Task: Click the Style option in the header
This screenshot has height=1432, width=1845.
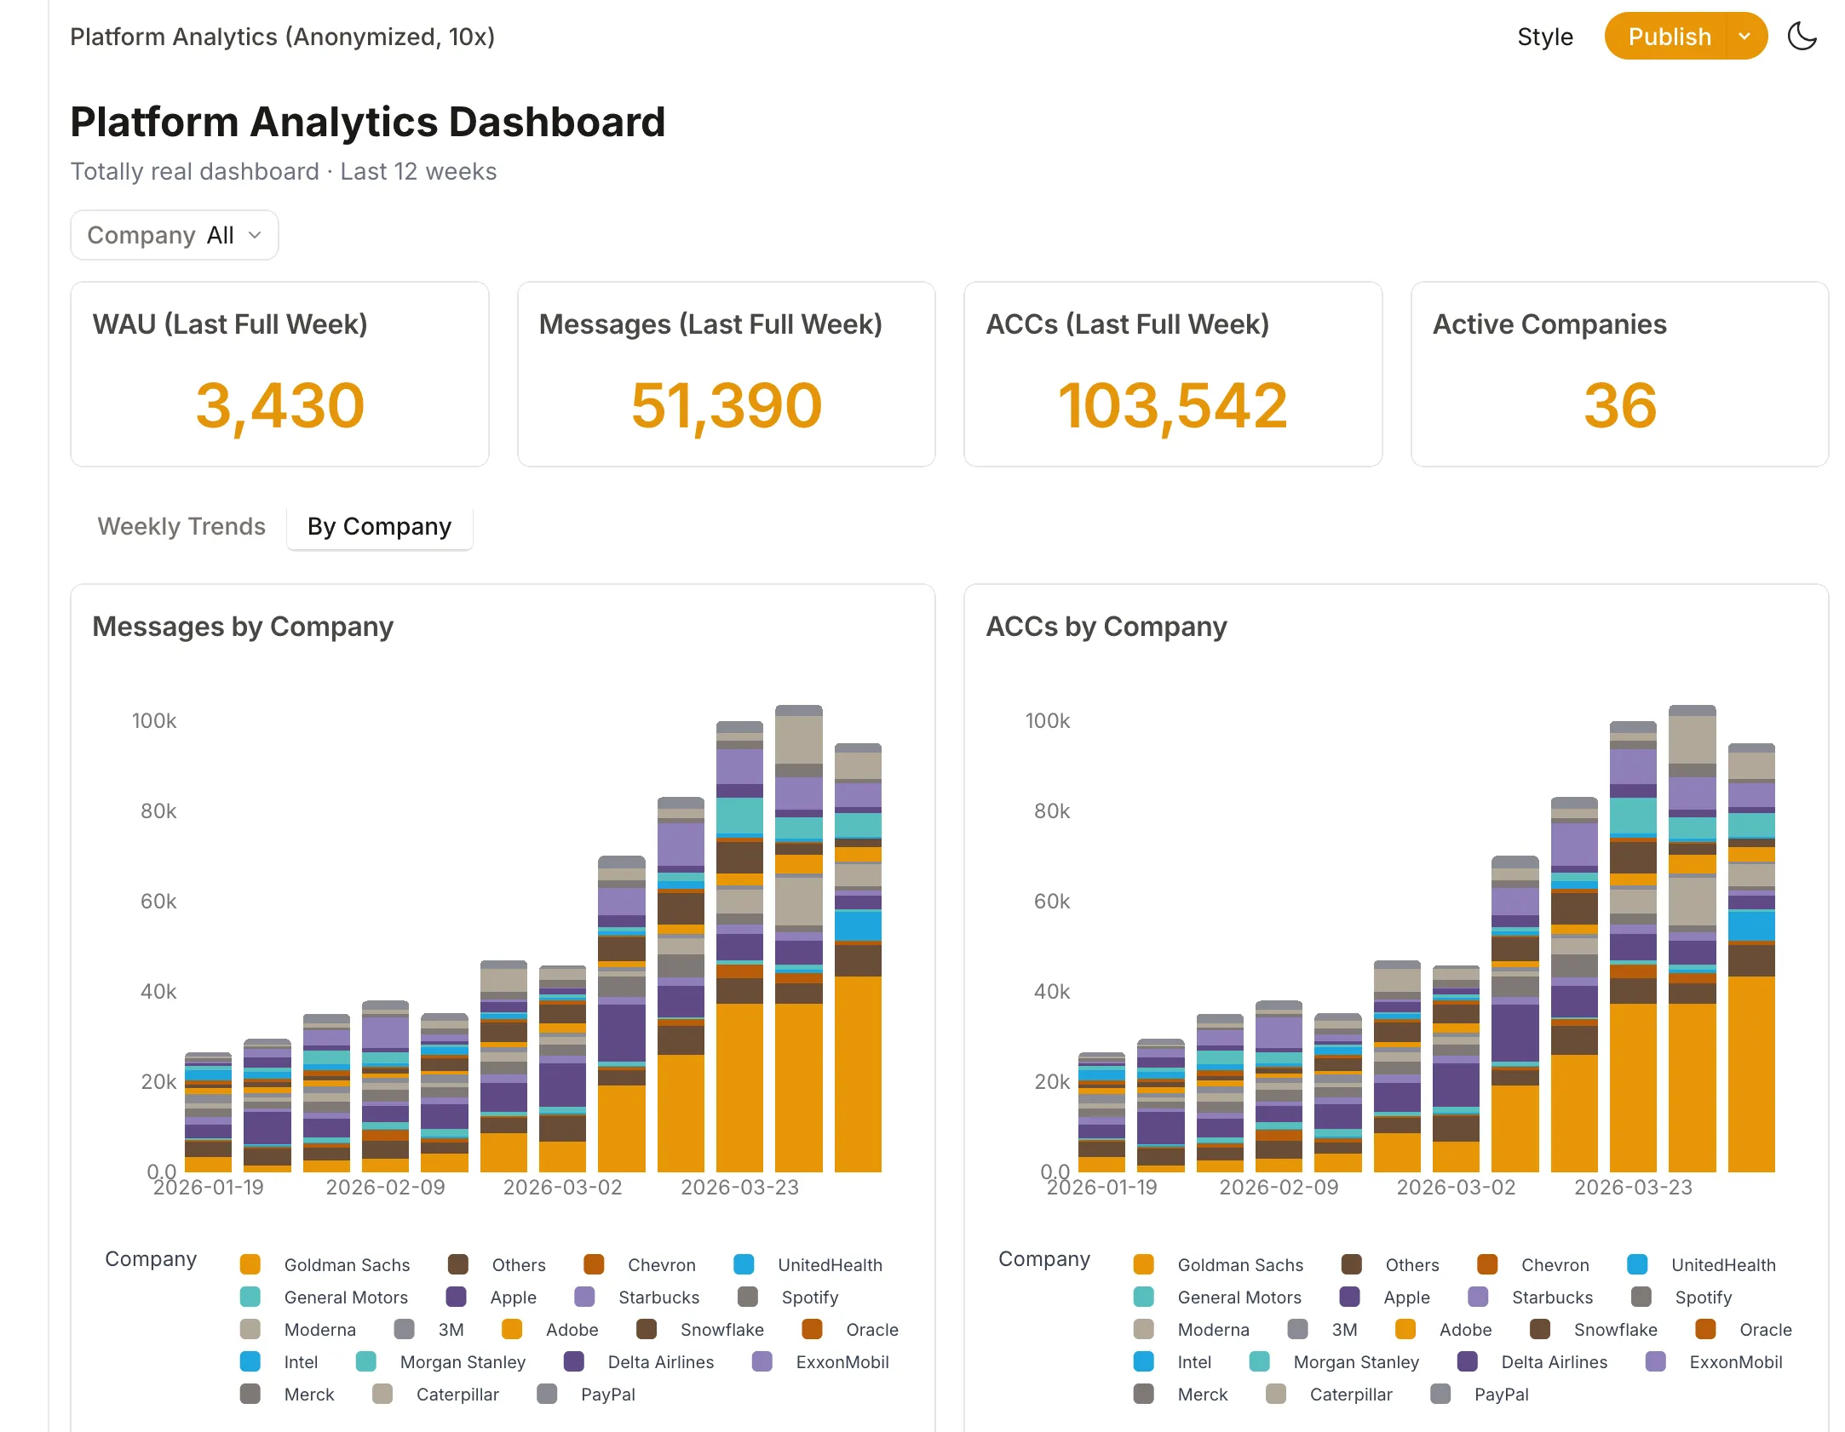Action: pos(1544,36)
